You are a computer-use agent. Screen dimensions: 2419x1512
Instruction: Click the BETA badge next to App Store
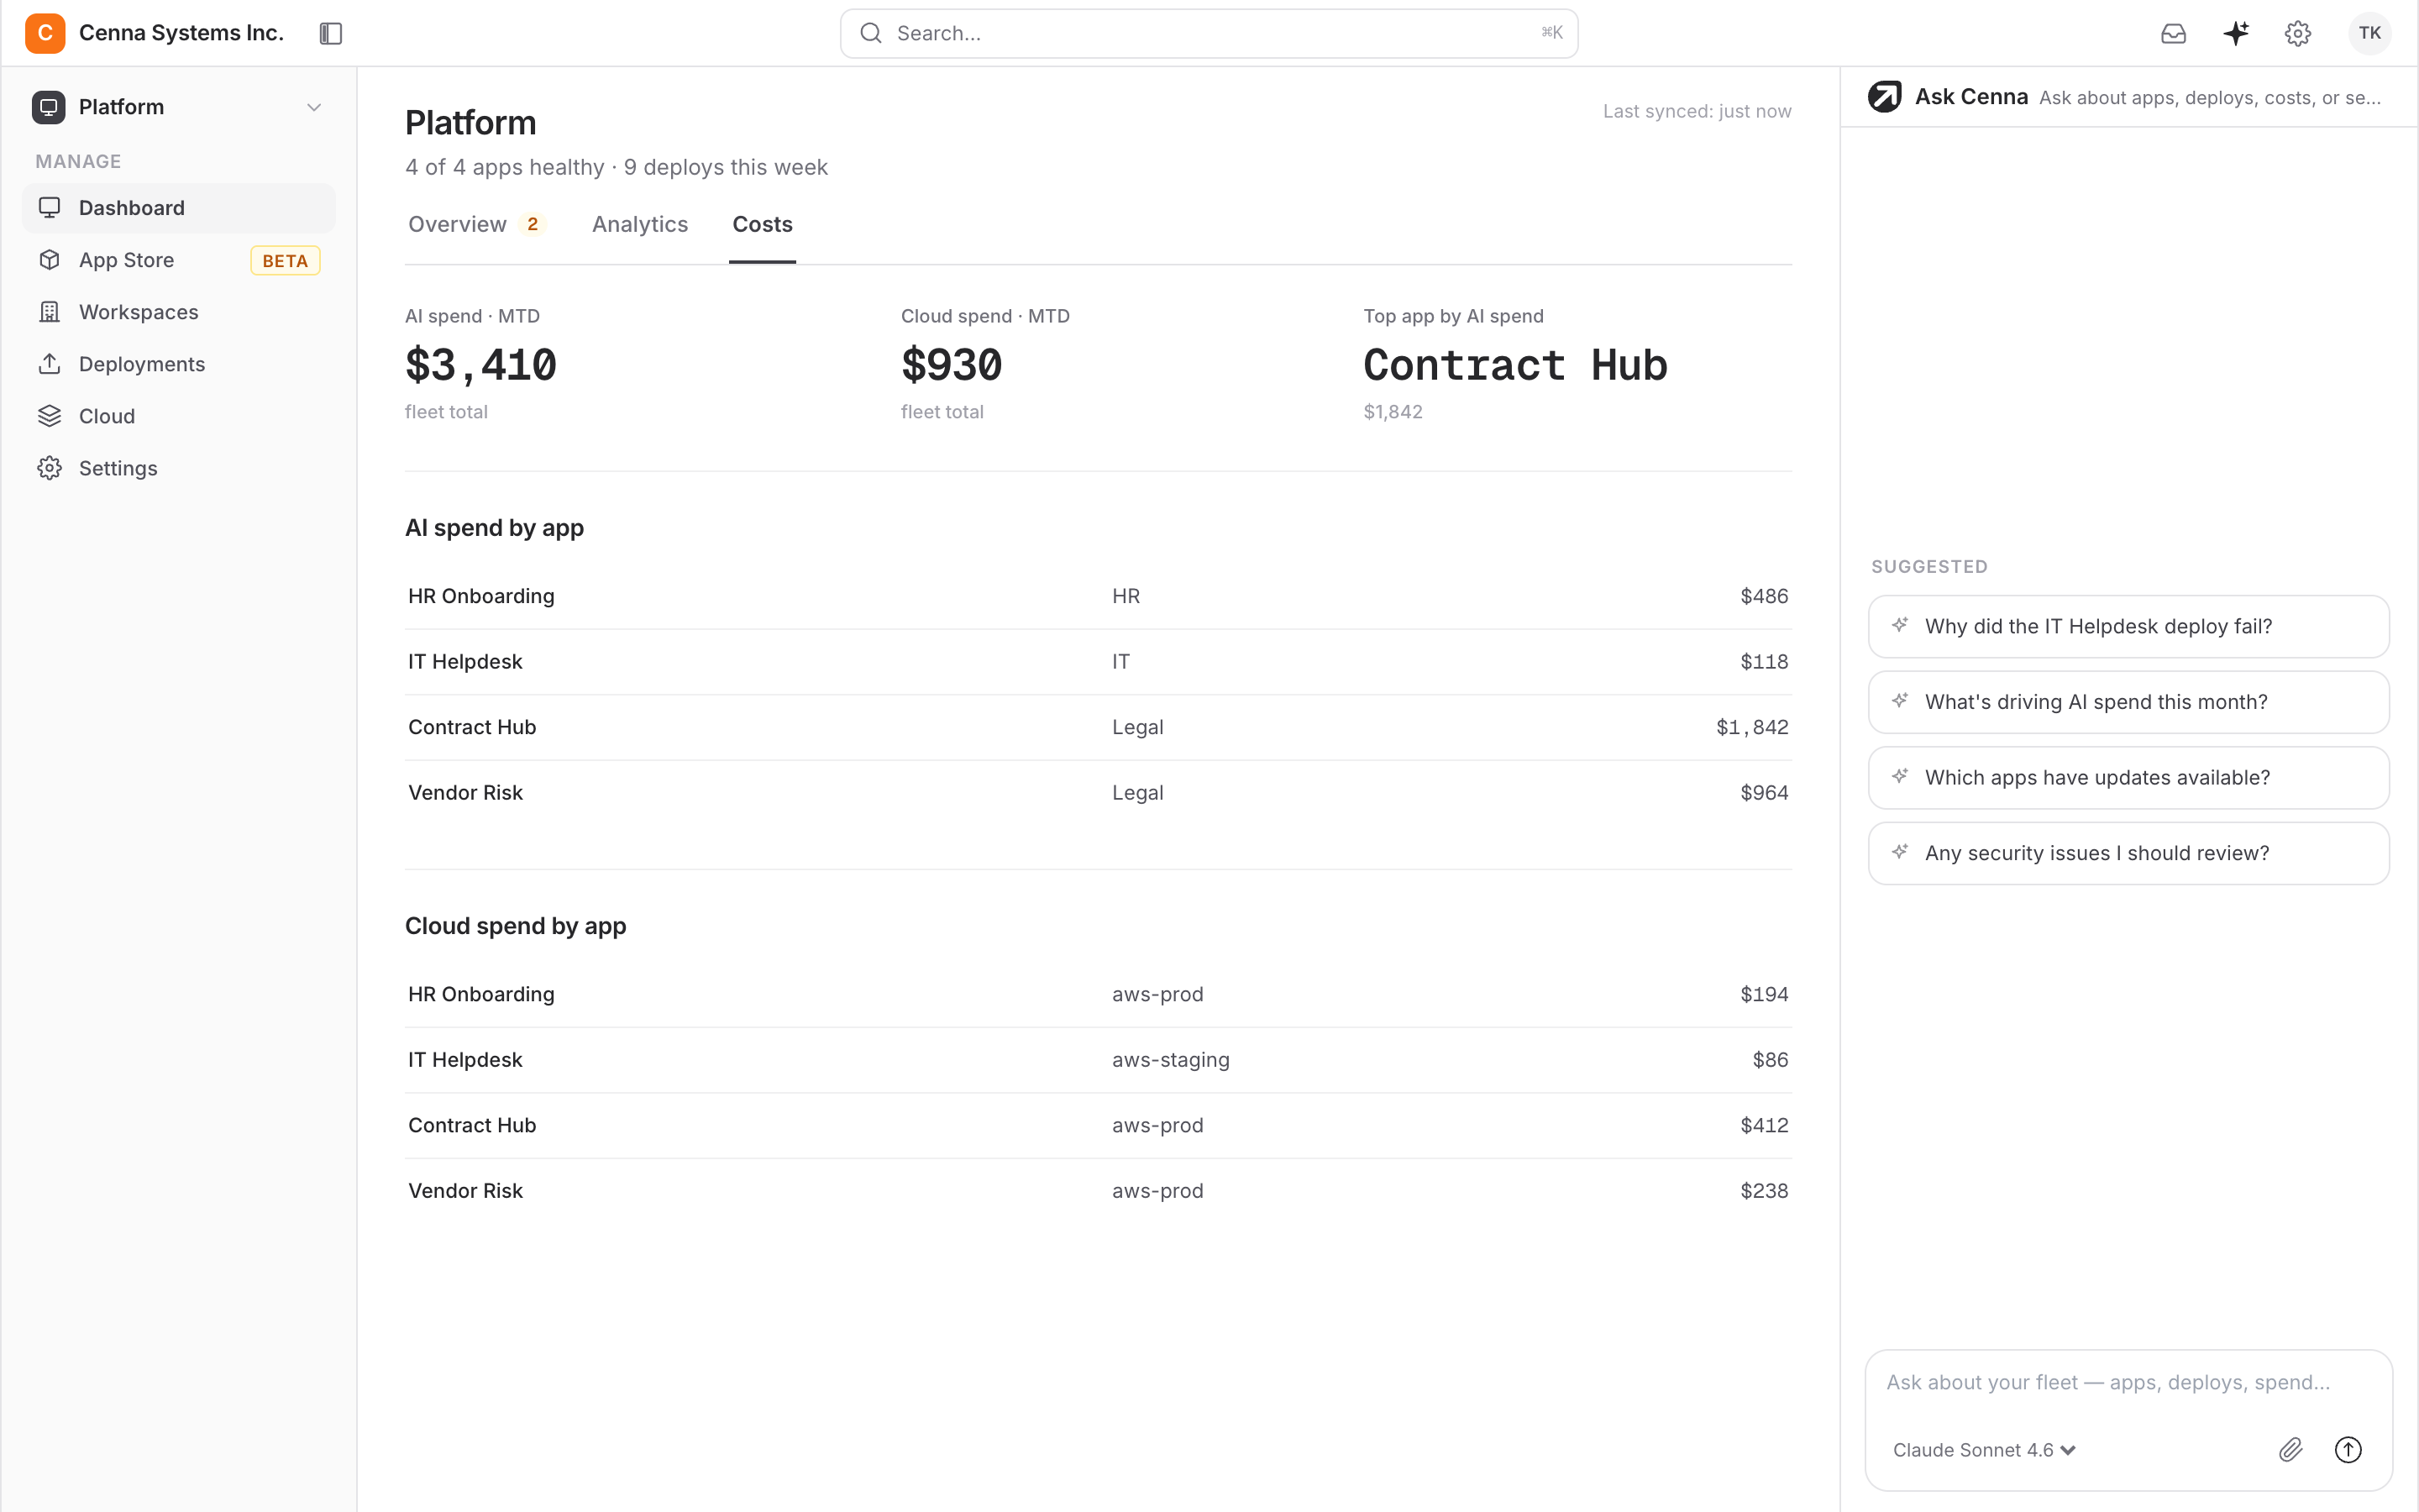tap(285, 260)
